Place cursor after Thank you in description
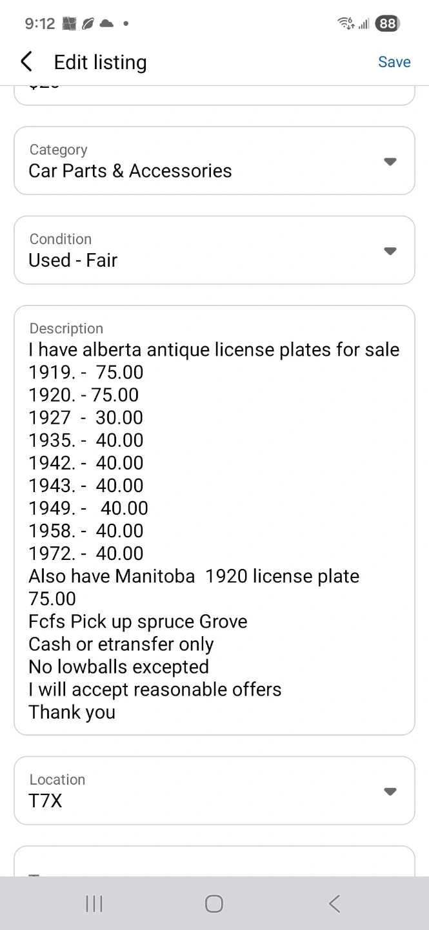Screen dimensions: 429x930 (x=117, y=712)
